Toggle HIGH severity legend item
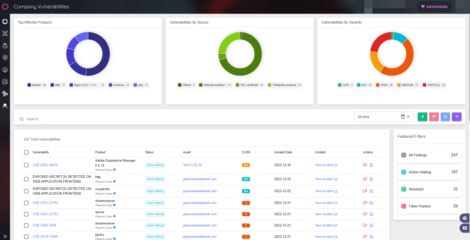The width and height of the screenshot is (470, 240). pos(384,85)
